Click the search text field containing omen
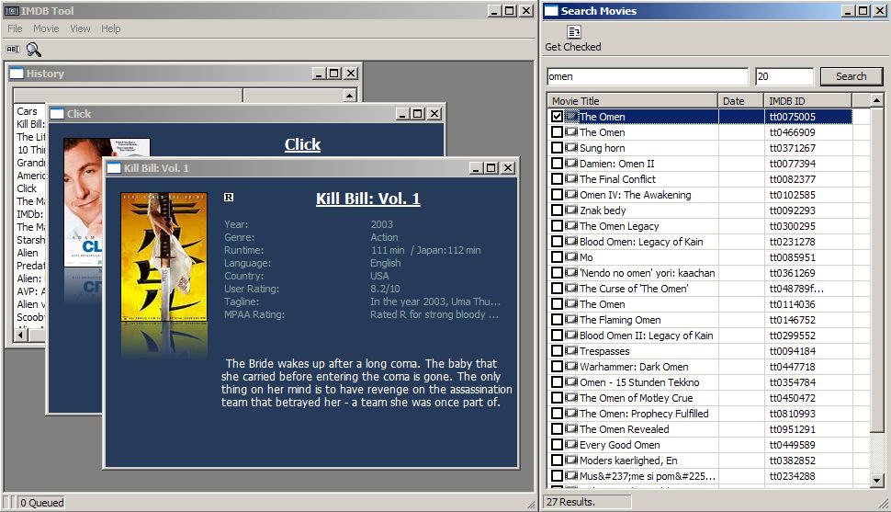 pos(647,77)
